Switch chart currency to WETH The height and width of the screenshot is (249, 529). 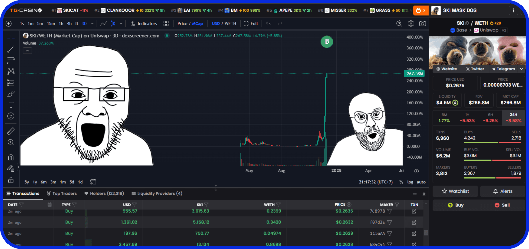(x=230, y=24)
